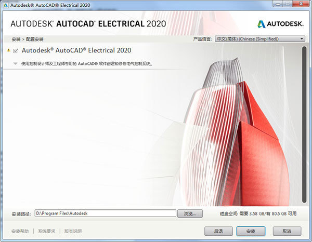This screenshot has height=242, width=312.
Task: Minimize the installer window
Action: point(278,4)
